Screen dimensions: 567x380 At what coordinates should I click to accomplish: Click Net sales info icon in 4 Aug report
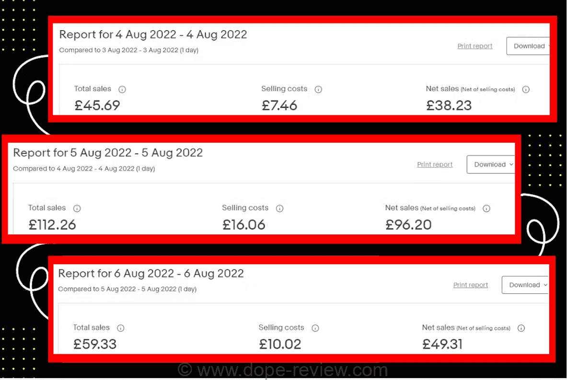pos(526,89)
